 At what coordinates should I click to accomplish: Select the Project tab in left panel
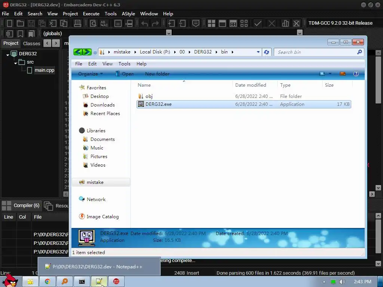pyautogui.click(x=11, y=43)
